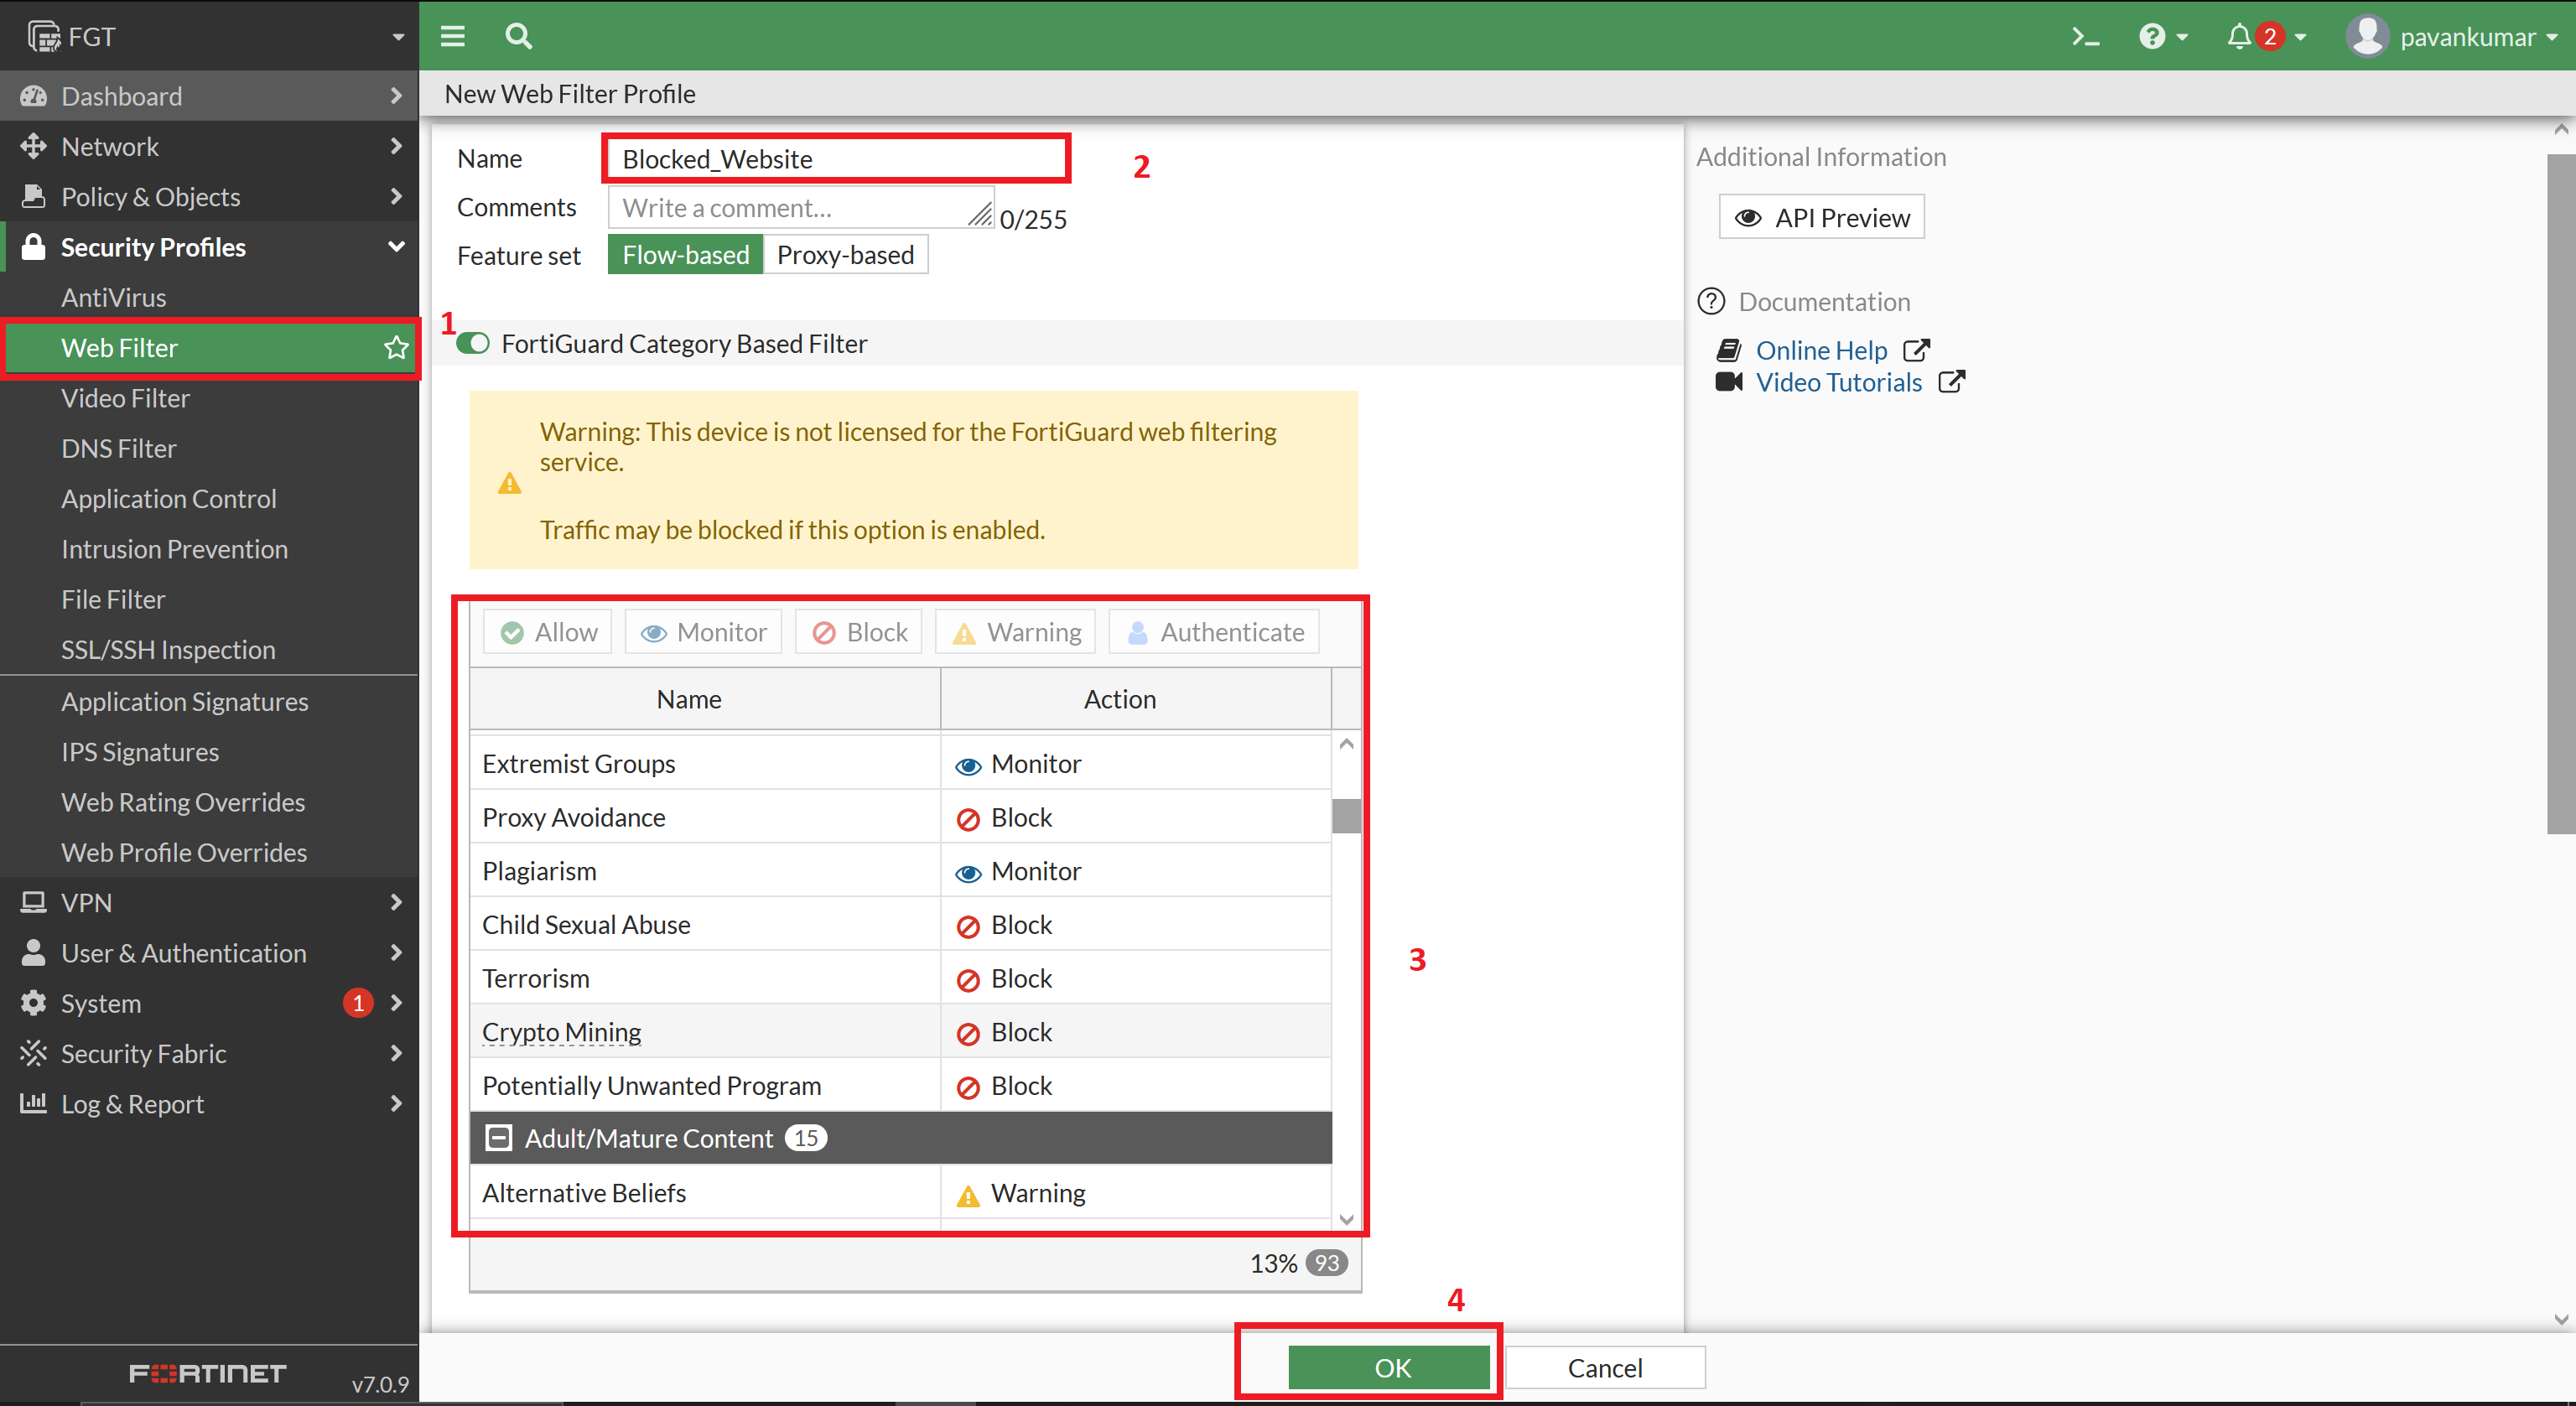Click the search icon in the header

(519, 36)
